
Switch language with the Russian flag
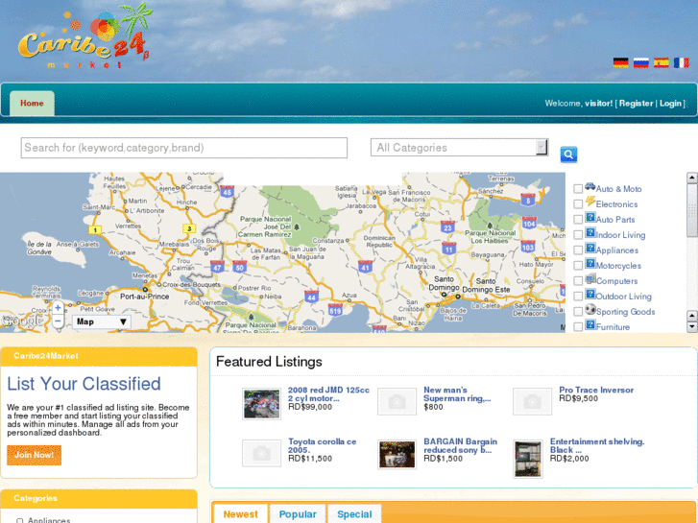point(640,62)
